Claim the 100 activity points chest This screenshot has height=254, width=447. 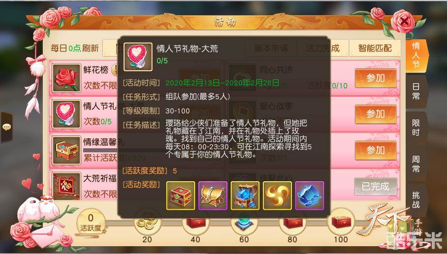point(341,223)
